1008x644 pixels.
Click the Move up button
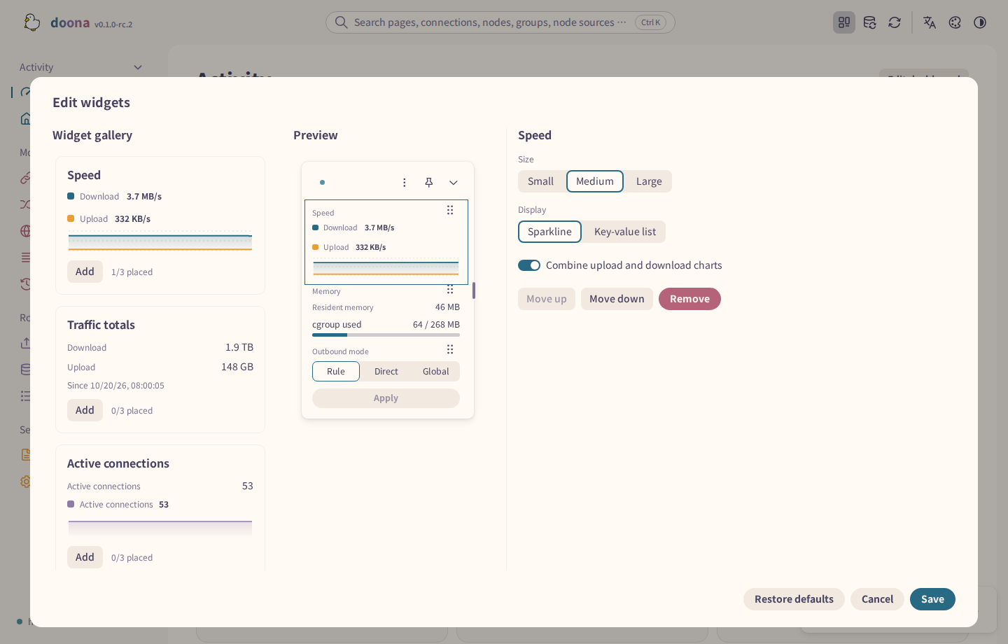(x=547, y=299)
